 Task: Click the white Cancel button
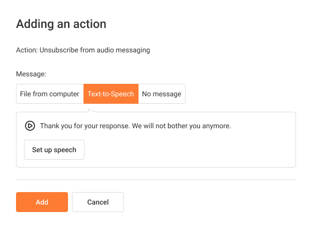[98, 202]
